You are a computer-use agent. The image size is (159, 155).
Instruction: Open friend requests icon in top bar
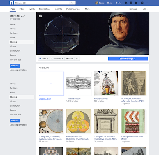point(126,3)
